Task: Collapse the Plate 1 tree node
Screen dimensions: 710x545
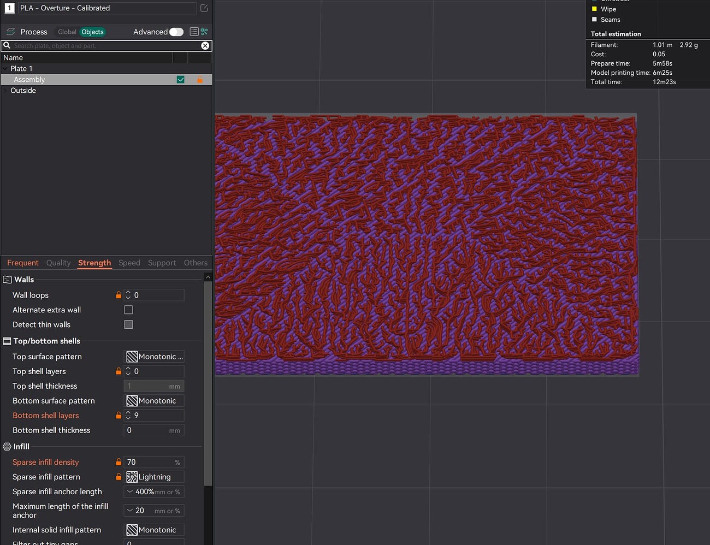Action: 5,69
